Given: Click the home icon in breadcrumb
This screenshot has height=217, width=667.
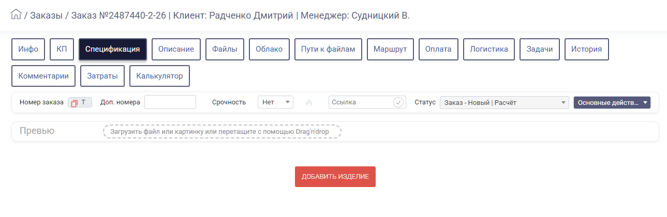Looking at the screenshot, I should click(16, 14).
